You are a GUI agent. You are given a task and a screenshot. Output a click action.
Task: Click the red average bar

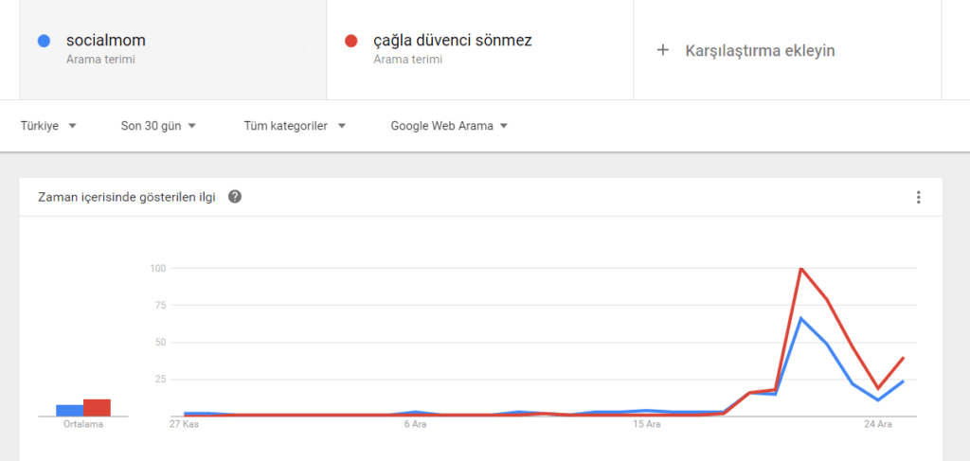coord(97,407)
